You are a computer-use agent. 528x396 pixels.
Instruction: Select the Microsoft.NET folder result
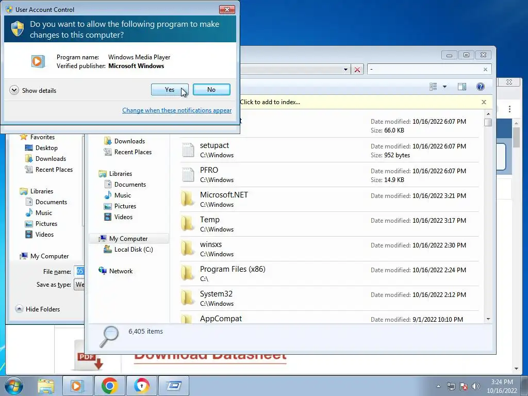click(329, 200)
